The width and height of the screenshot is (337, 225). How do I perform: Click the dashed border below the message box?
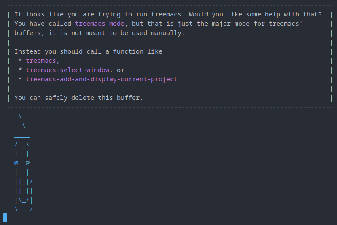tap(169, 107)
